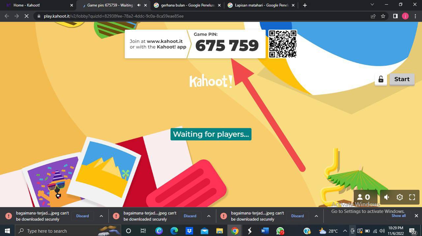Expand options for second blocked download

[x=209, y=216]
